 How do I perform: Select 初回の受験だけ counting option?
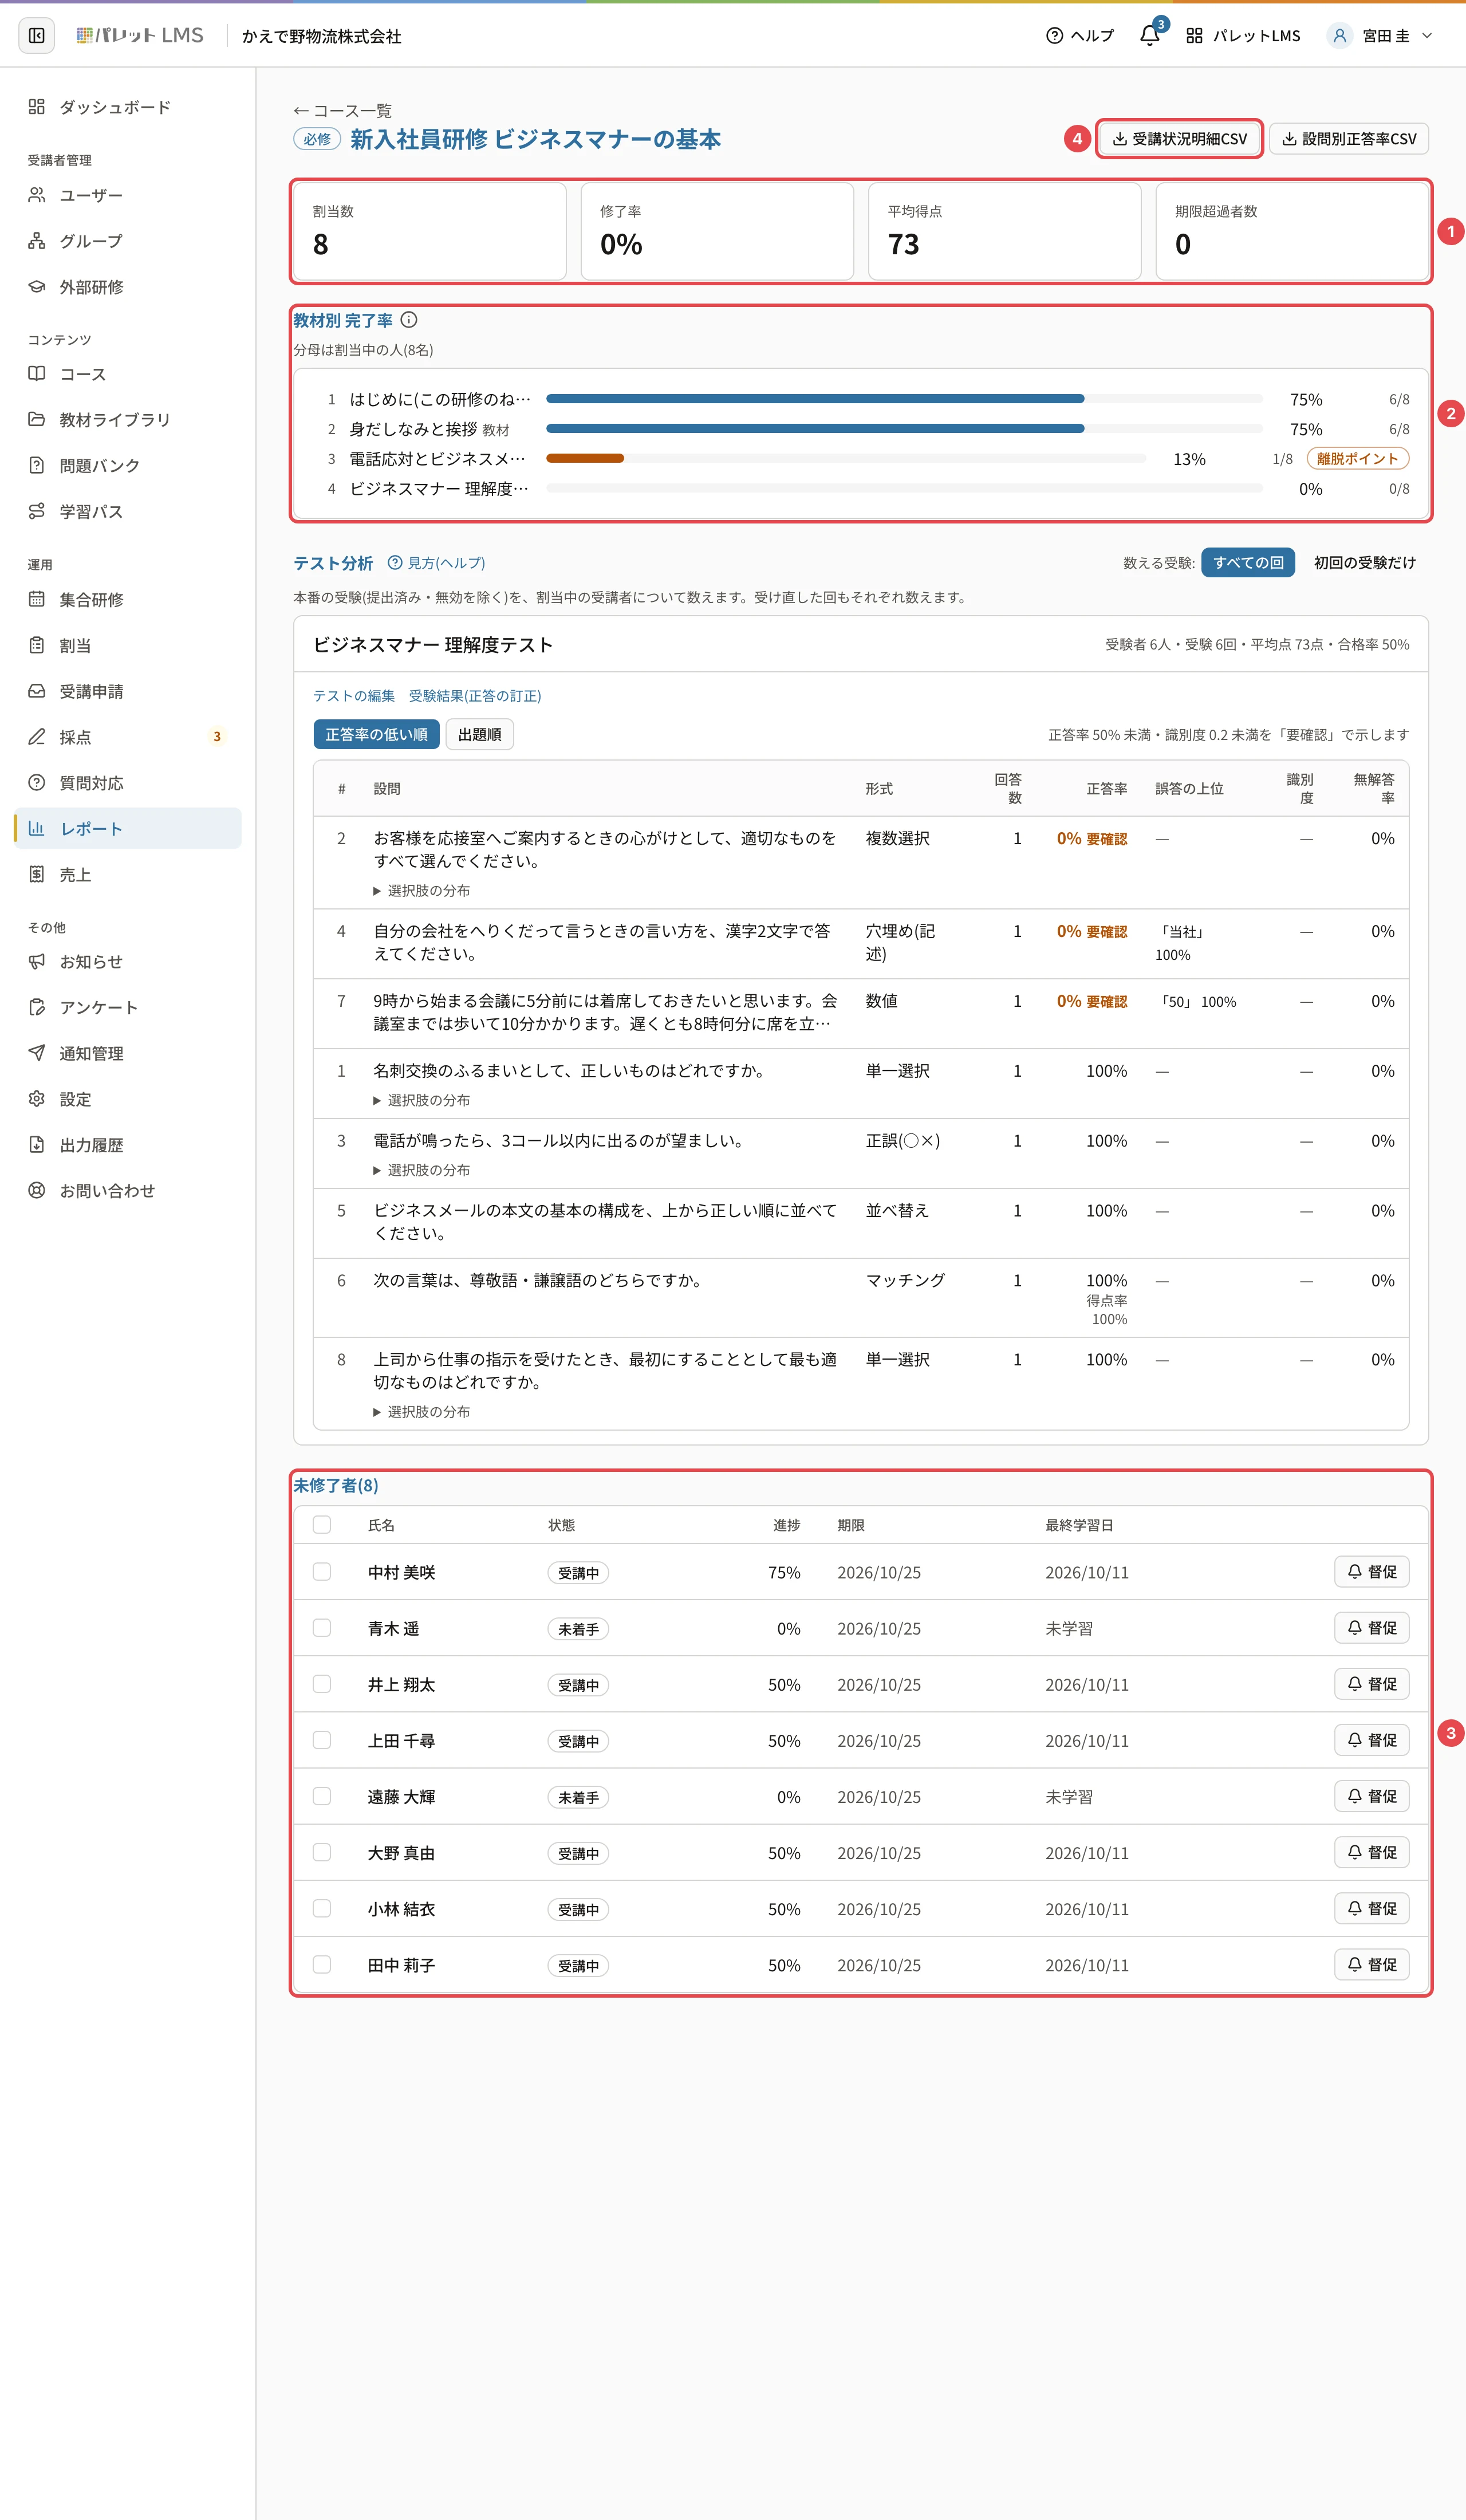(x=1364, y=563)
